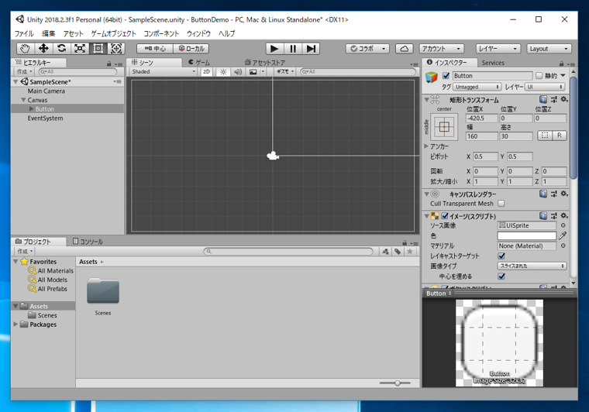Open the Assets menu
The image size is (589, 412).
coord(73,33)
